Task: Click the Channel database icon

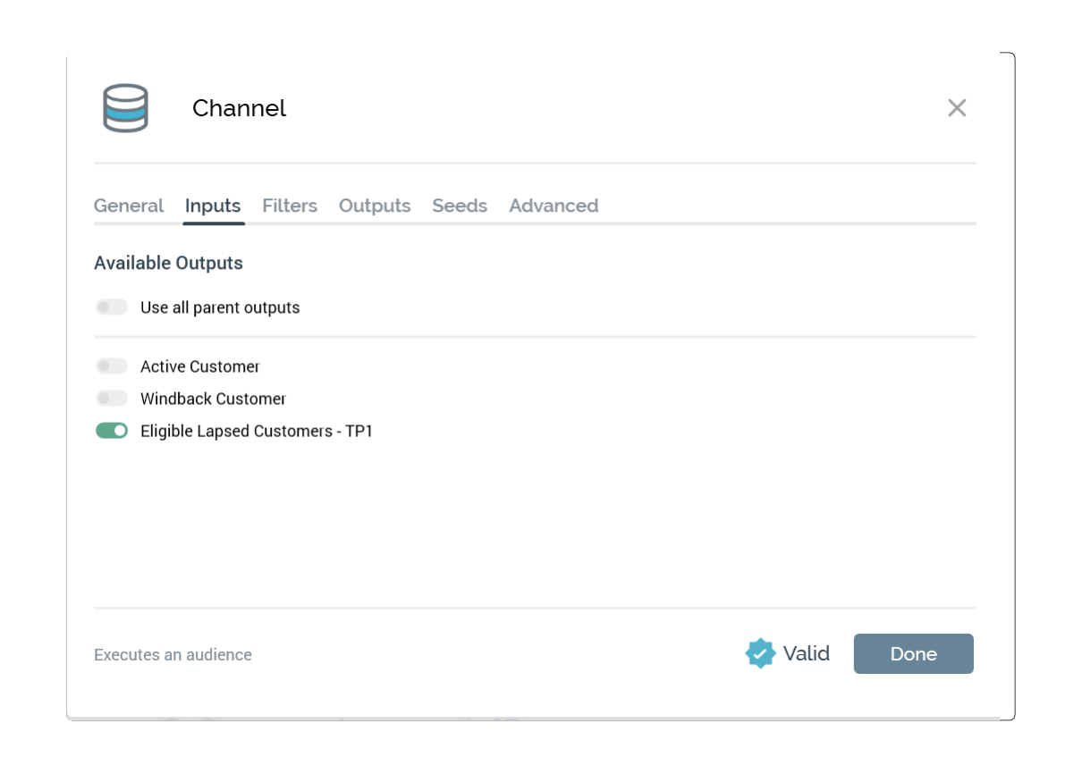Action: click(x=125, y=108)
